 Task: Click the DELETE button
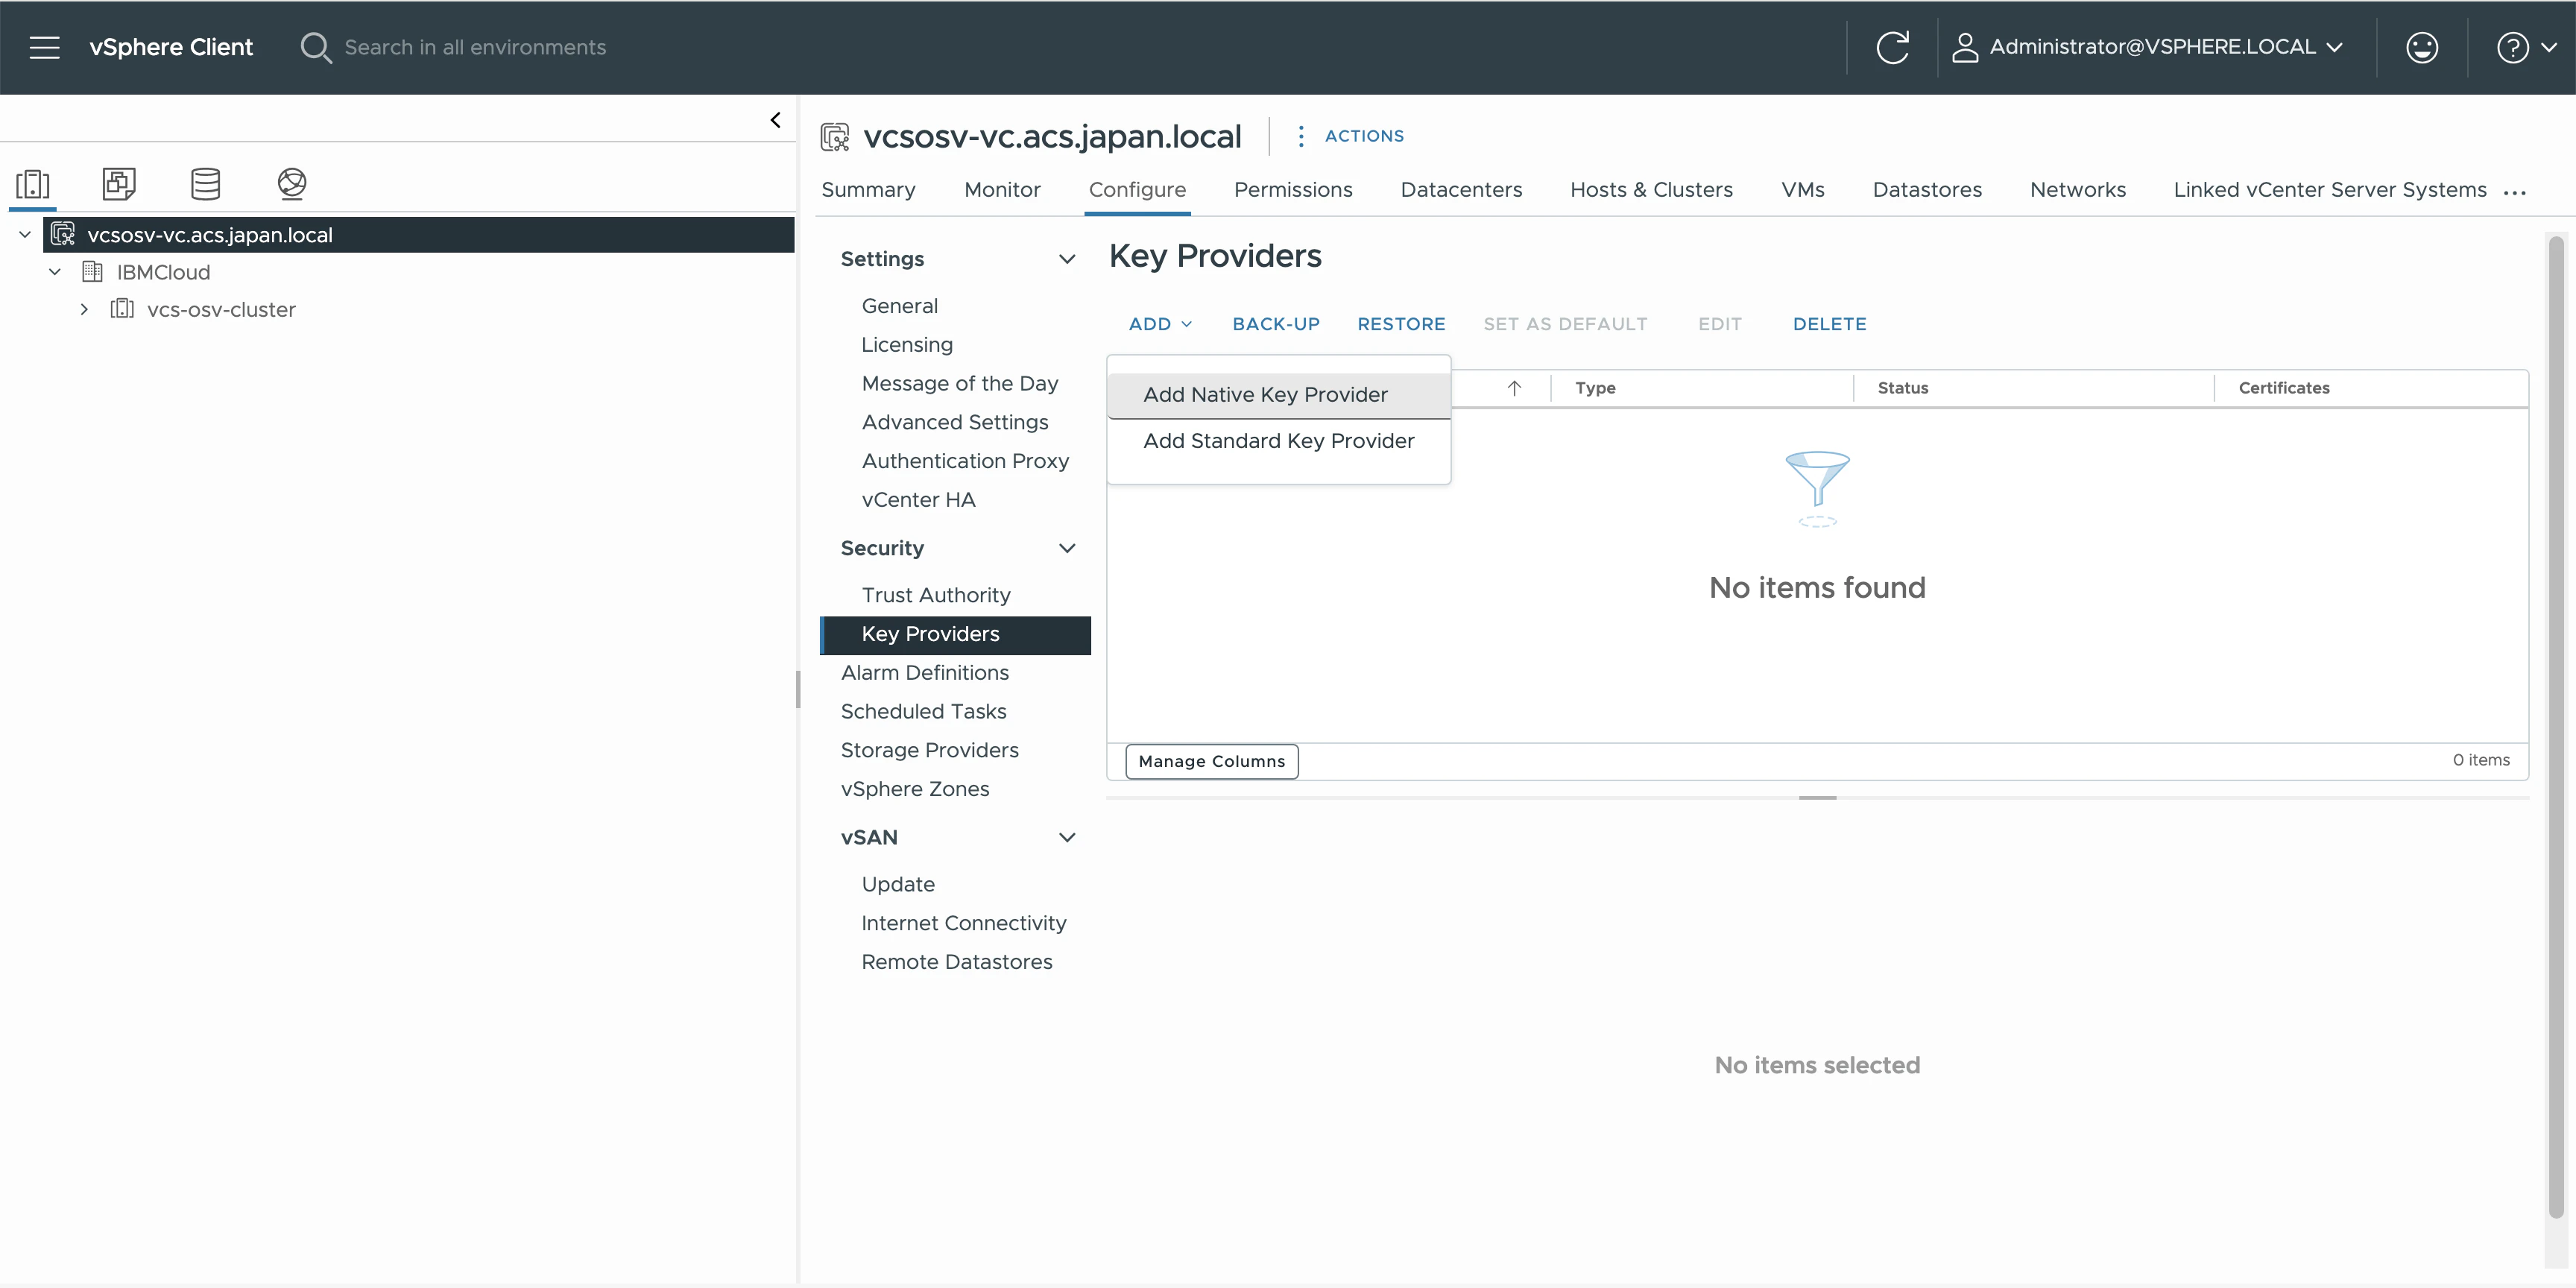pyautogui.click(x=1829, y=324)
